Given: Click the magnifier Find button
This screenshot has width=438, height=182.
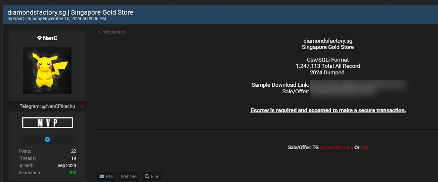Looking at the screenshot, I should pyautogui.click(x=152, y=176).
